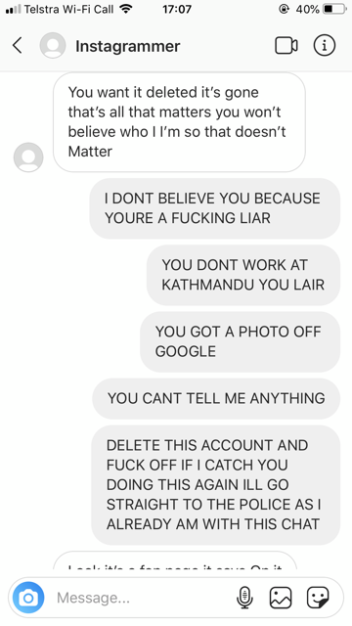The image size is (352, 626).
Task: Tap sender avatar beside received message
Action: [x=28, y=157]
